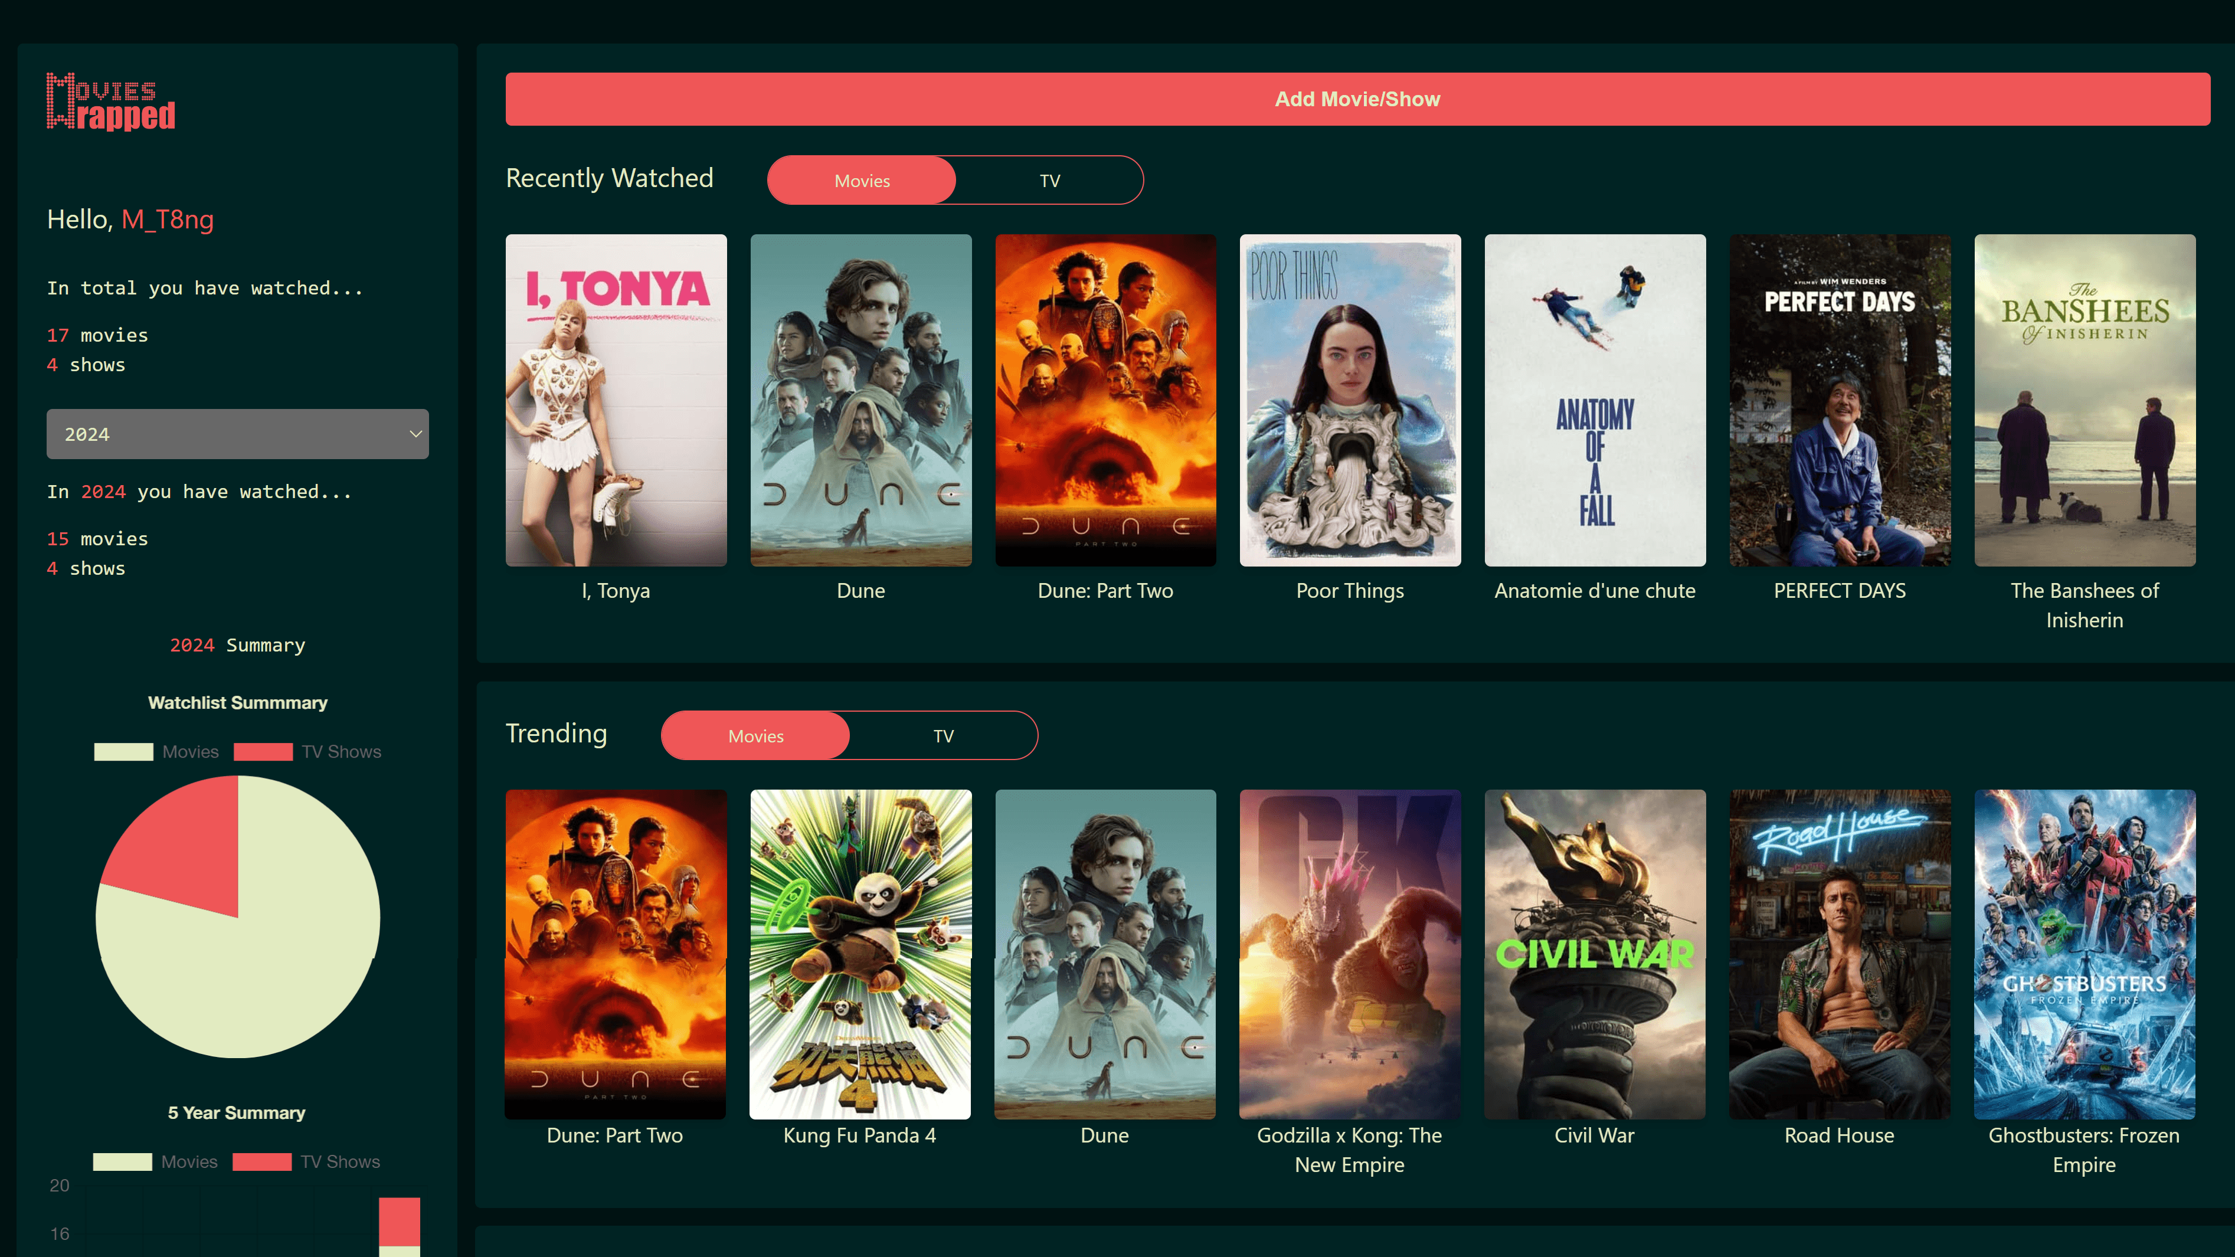Screen dimensions: 2235x1257
Task: Open the Road House poster
Action: 1840,954
